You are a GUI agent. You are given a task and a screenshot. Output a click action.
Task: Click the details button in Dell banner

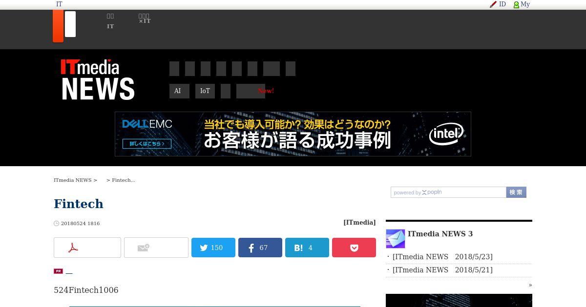(147, 144)
